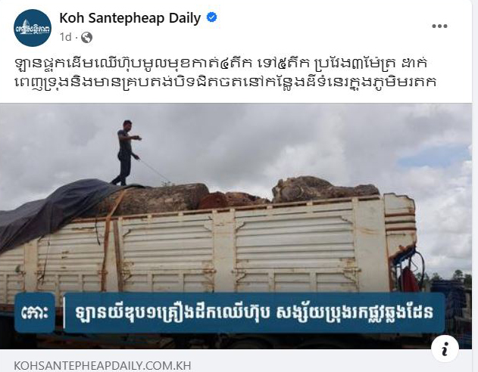Click the second line of Khmer caption

click(x=226, y=82)
